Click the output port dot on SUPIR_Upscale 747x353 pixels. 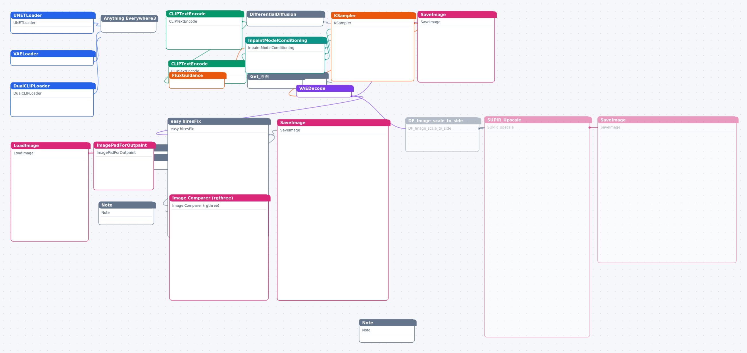[x=590, y=127]
